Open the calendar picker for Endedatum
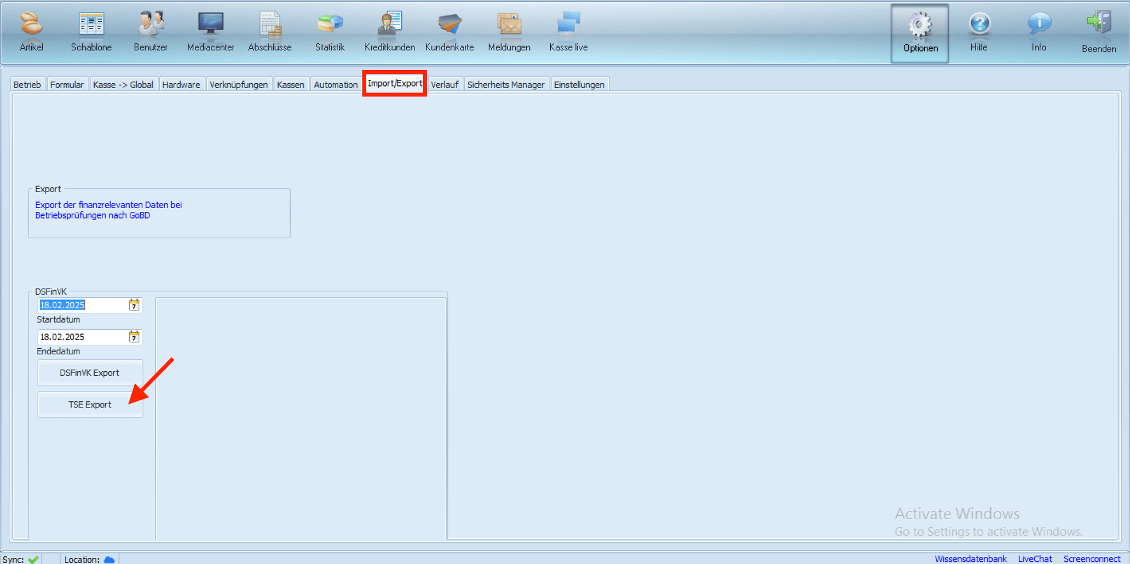 tap(134, 337)
